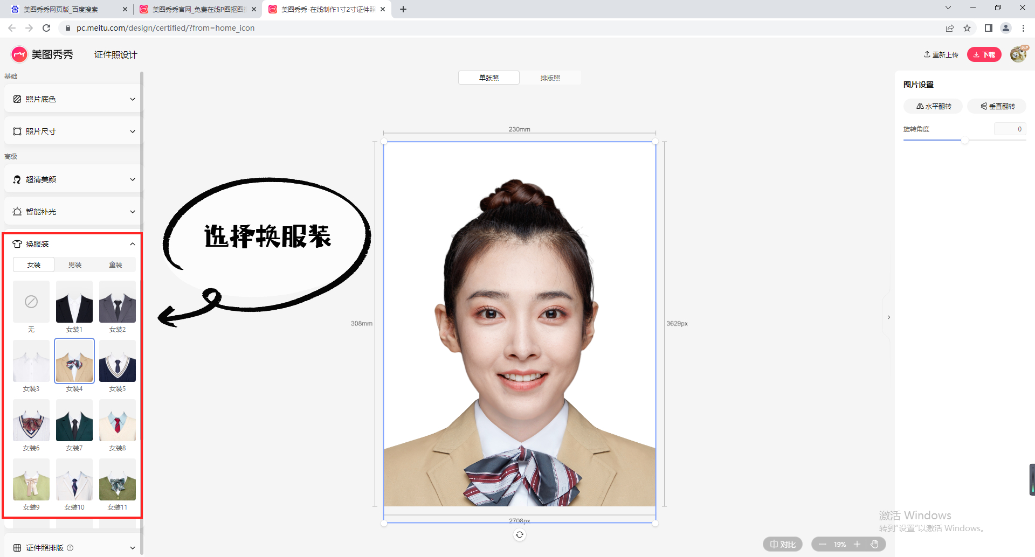Click the 重新上传 re-upload button

[x=941, y=54]
